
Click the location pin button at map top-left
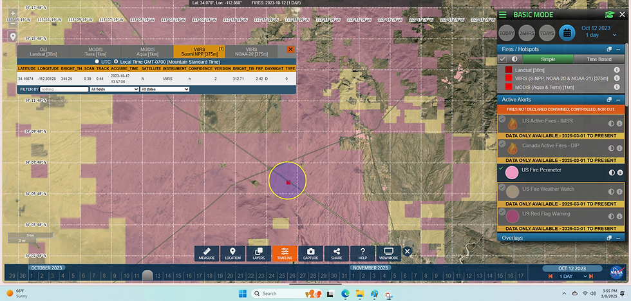pos(13,37)
